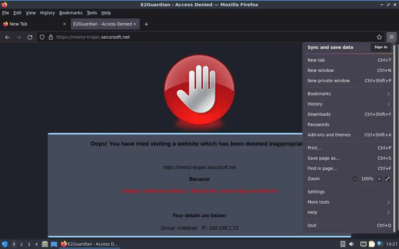
Task: Click the E2Guardian taskbar window button
Action: coord(90,244)
